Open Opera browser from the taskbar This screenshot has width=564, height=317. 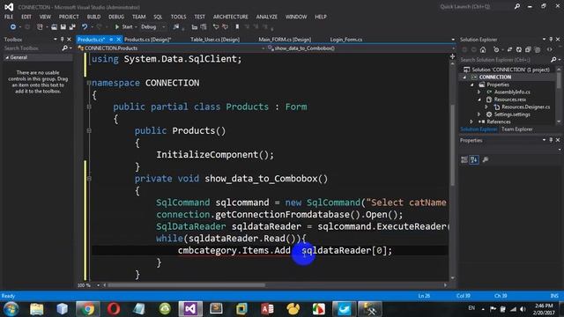point(114,309)
